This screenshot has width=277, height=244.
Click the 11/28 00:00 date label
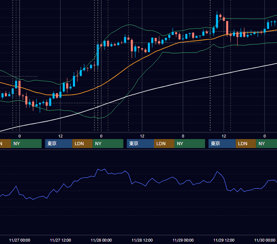pyautogui.click(x=101, y=240)
